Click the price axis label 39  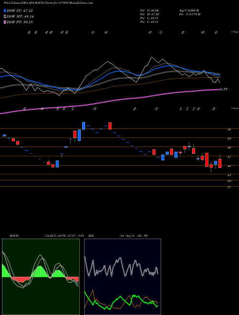(x=229, y=181)
